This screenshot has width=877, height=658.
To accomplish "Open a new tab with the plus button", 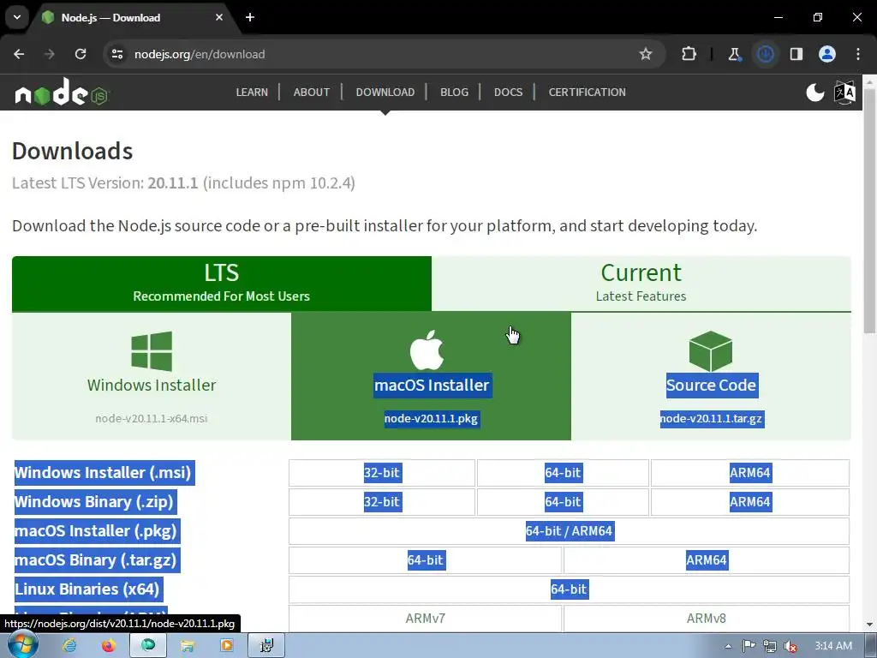I will tap(250, 17).
